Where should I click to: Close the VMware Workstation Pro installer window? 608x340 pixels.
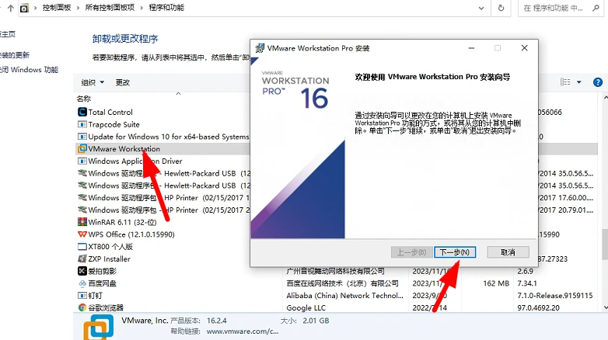pyautogui.click(x=524, y=48)
